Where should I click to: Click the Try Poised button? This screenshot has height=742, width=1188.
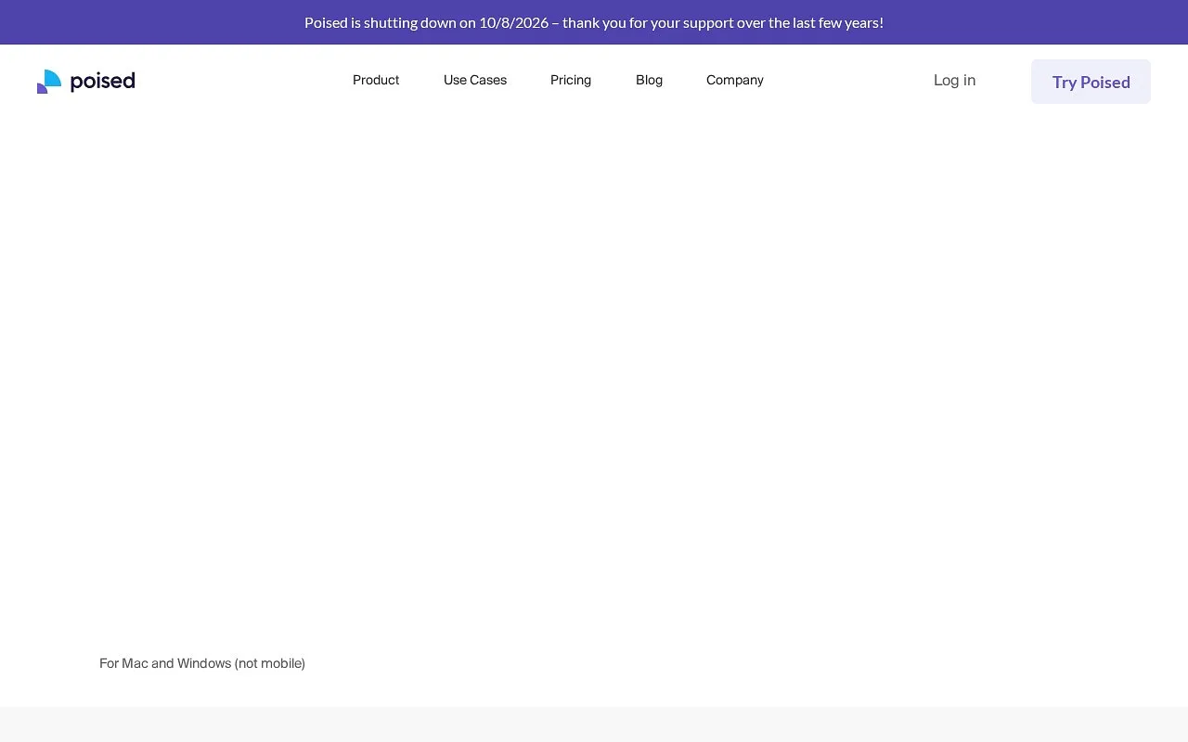(1091, 82)
